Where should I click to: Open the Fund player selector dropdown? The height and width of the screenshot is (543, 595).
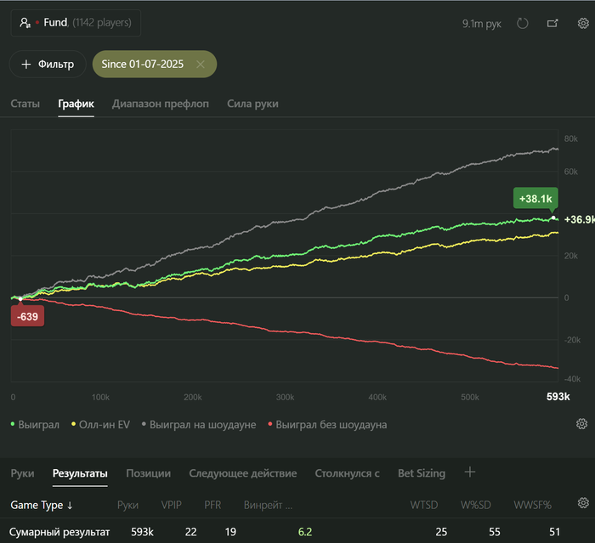[x=76, y=23]
